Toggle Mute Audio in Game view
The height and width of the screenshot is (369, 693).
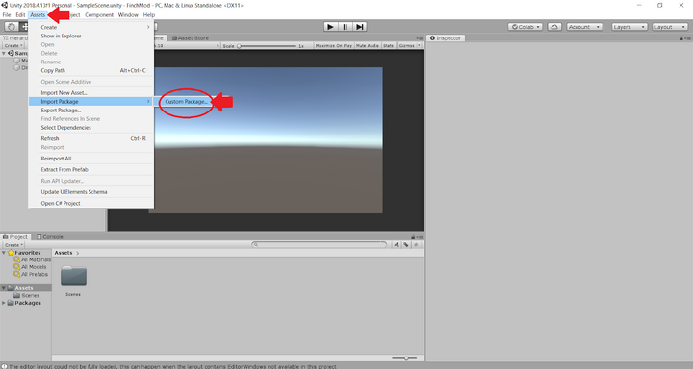point(368,45)
